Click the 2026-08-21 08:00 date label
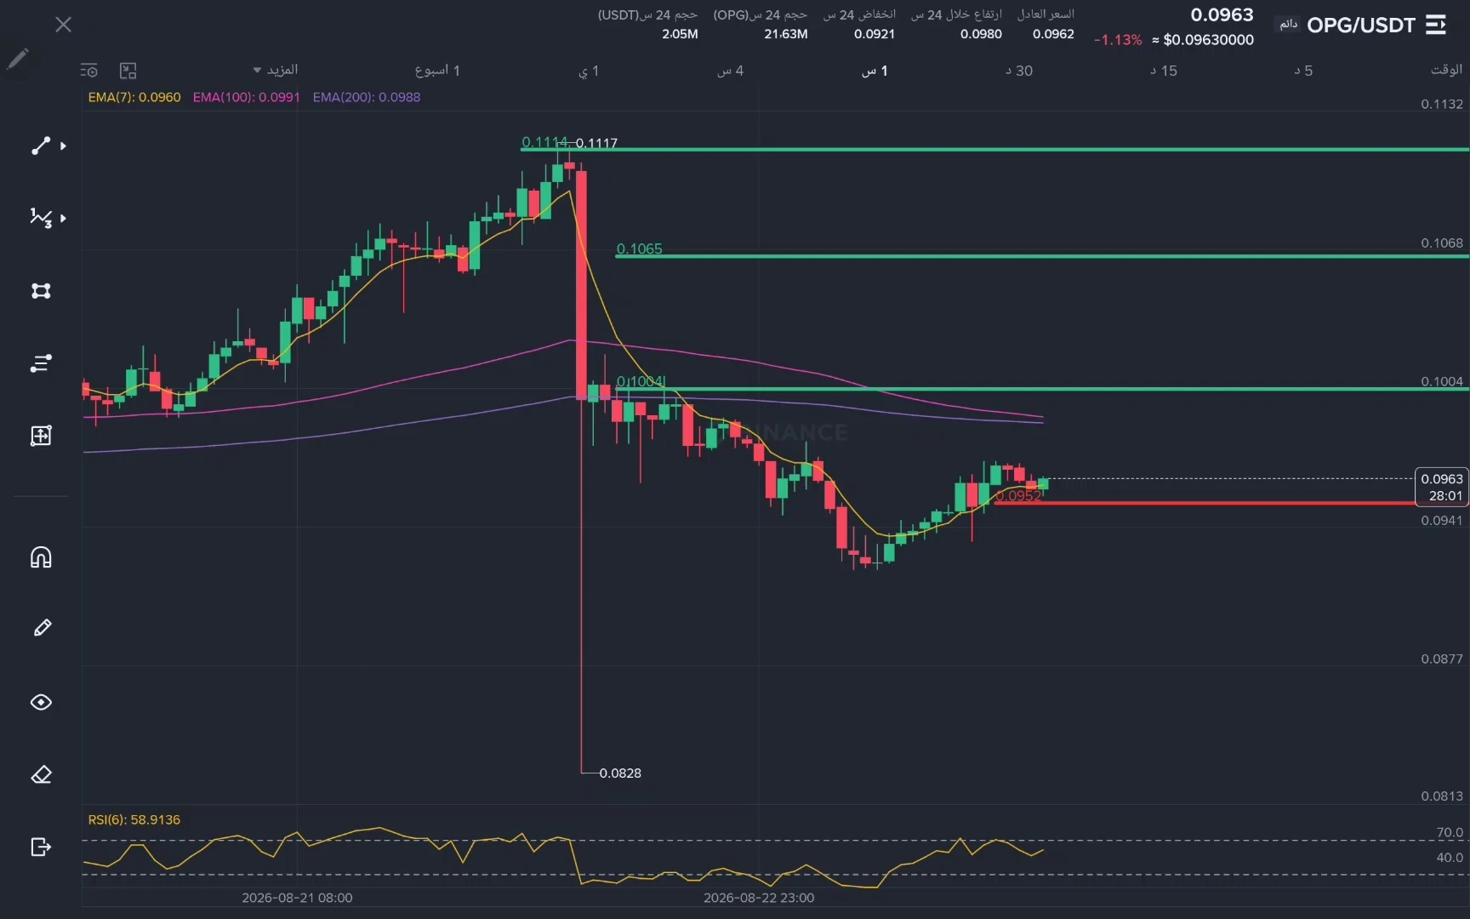Screen dimensions: 1470x919 click(297, 898)
